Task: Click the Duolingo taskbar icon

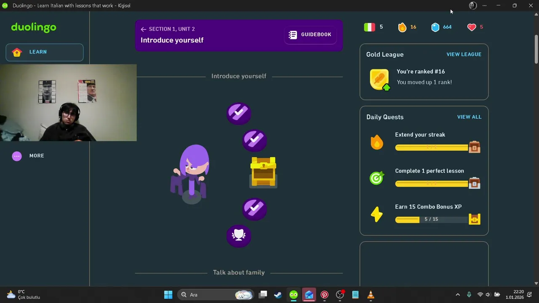Action: point(294,295)
